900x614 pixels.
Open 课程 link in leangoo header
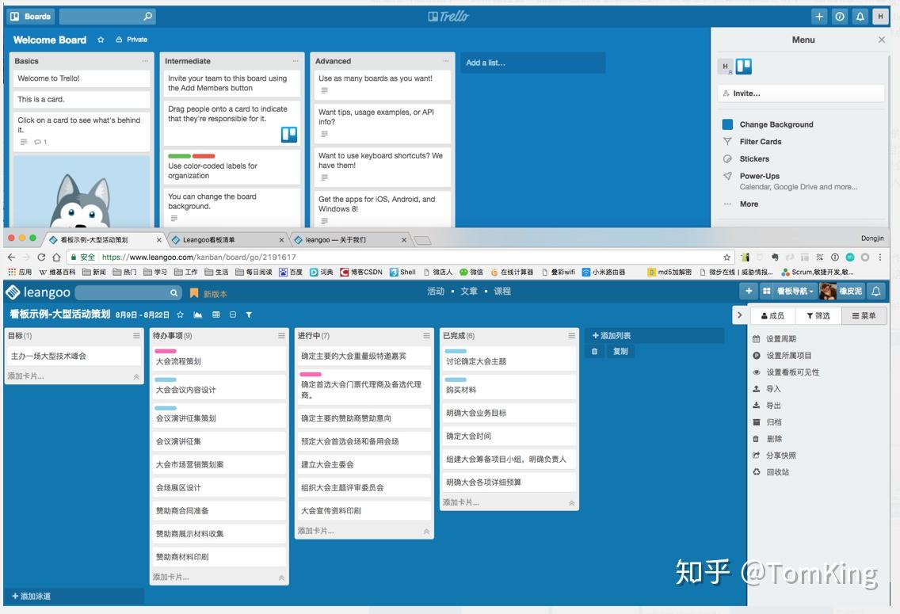pyautogui.click(x=502, y=292)
